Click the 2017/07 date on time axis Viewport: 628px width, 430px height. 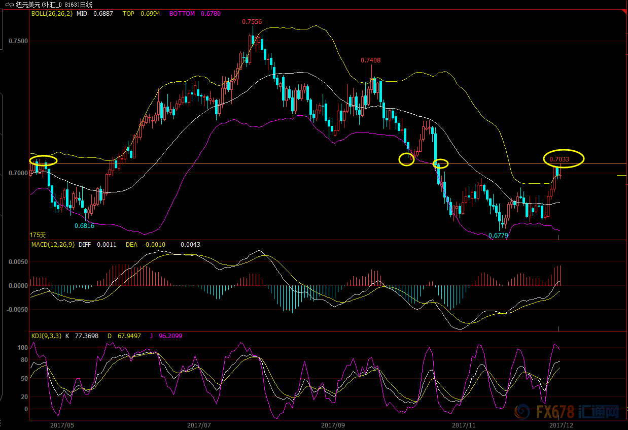(199, 425)
